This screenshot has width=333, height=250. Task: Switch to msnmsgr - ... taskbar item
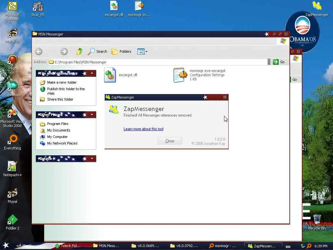point(222,246)
